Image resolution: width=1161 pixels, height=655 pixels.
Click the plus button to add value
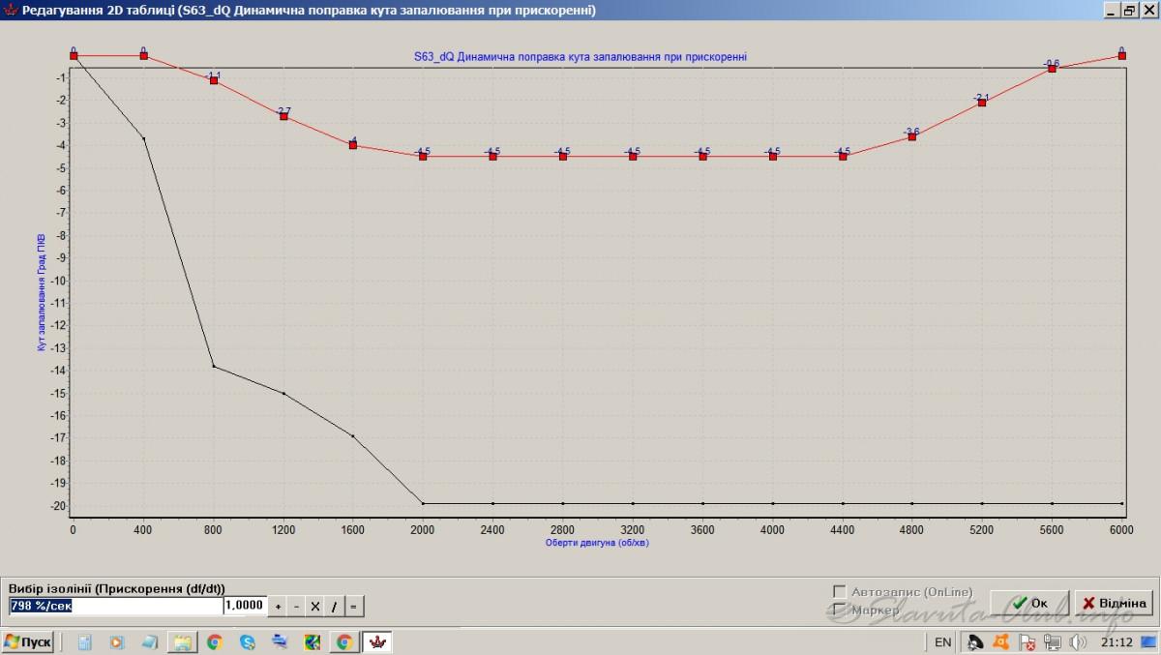(x=278, y=607)
